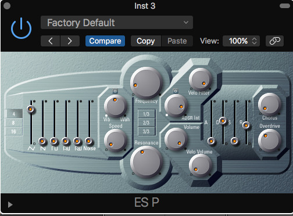Load the previous preset with left arrow
The height and width of the screenshot is (216, 293).
click(51, 41)
